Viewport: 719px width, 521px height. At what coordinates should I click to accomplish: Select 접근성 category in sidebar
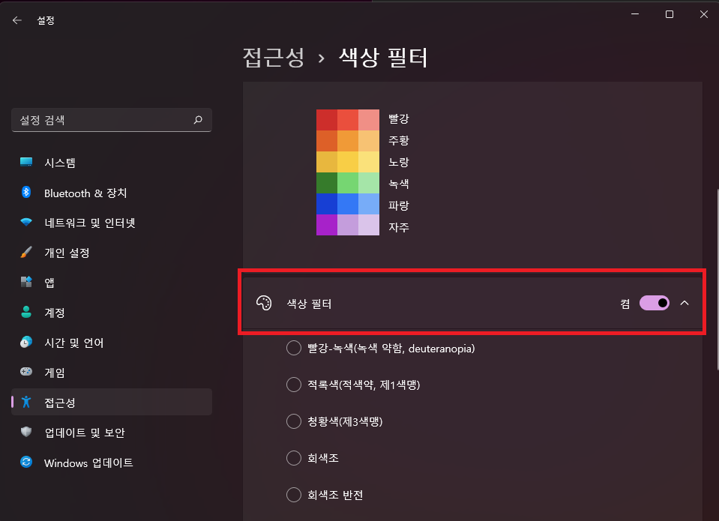pyautogui.click(x=112, y=403)
